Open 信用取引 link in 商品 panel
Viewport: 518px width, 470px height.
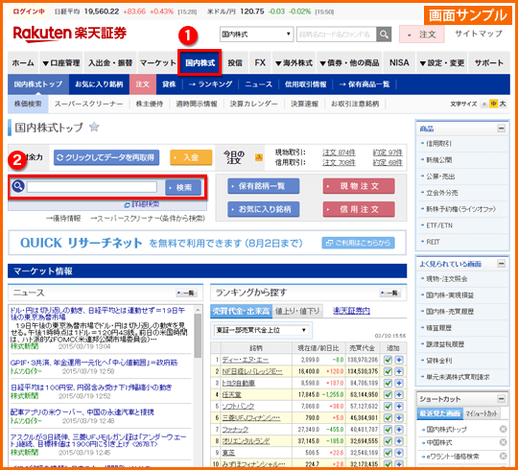tap(439, 143)
